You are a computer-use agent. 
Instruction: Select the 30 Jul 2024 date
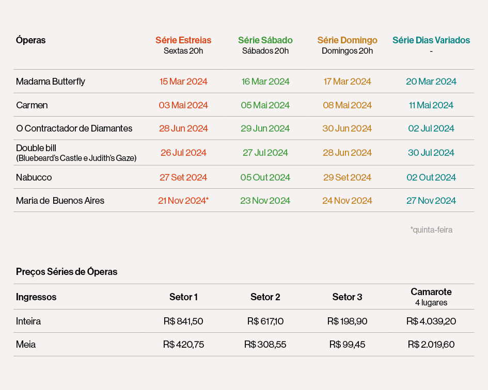[x=431, y=153]
